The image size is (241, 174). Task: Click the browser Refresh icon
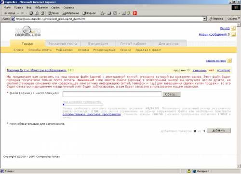[37, 13]
